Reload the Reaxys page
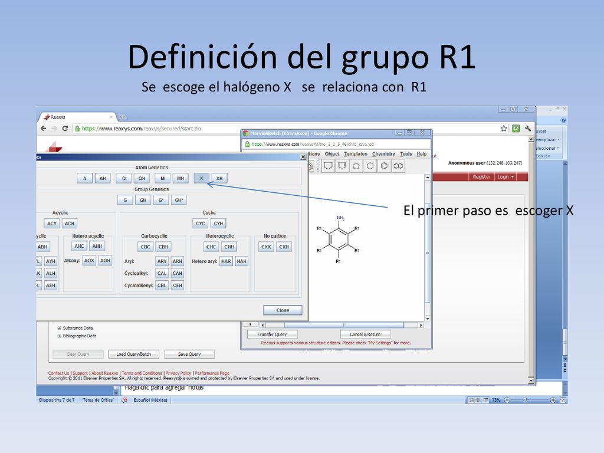The width and height of the screenshot is (604, 453). click(65, 129)
